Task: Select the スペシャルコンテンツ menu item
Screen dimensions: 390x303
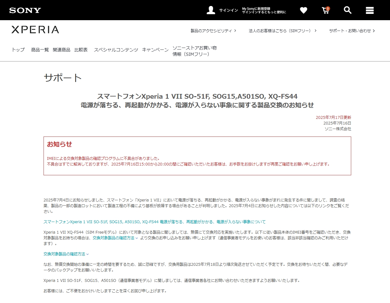Action: click(116, 50)
